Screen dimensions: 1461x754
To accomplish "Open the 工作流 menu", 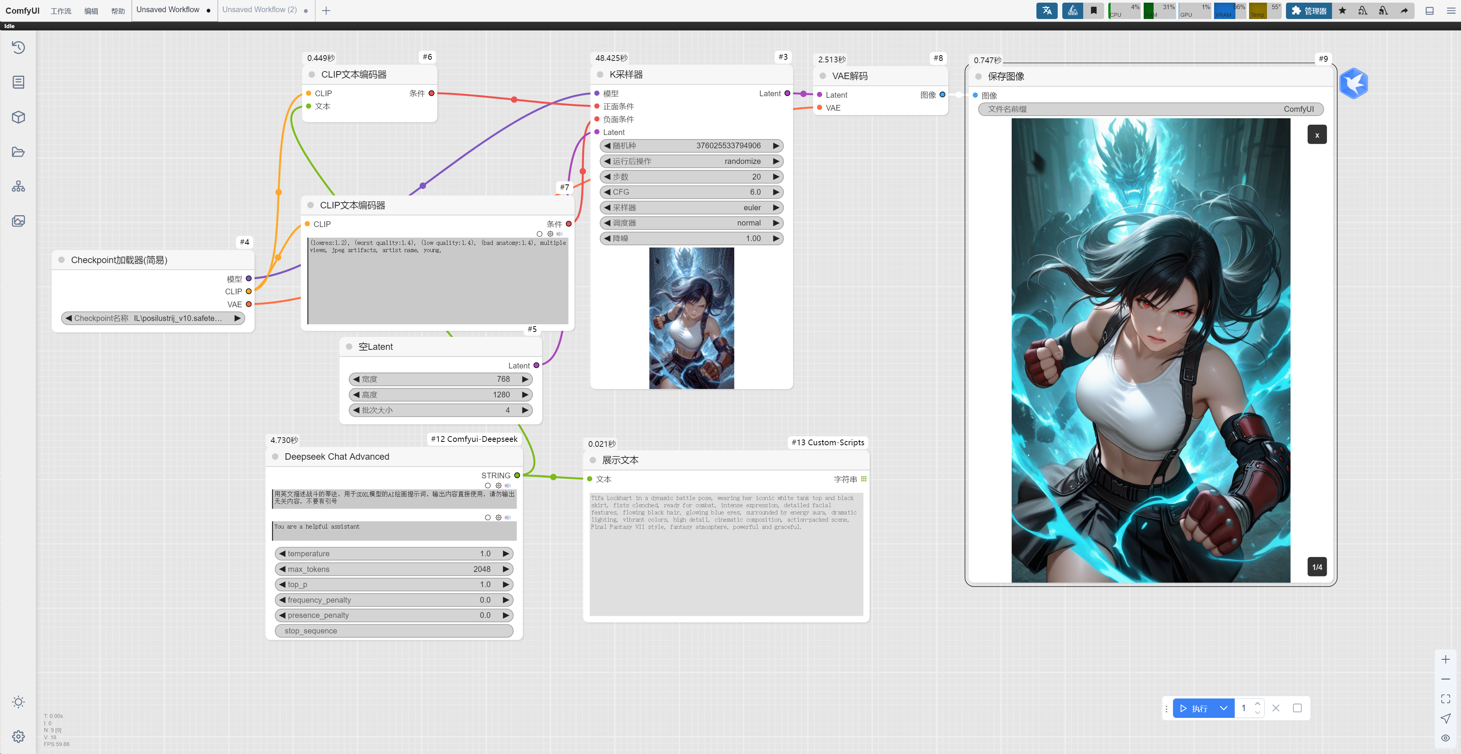I will point(61,11).
